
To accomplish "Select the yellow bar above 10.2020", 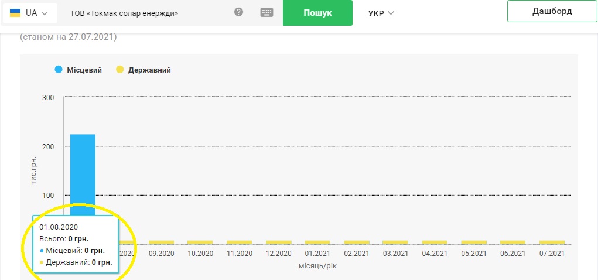I will 200,242.
